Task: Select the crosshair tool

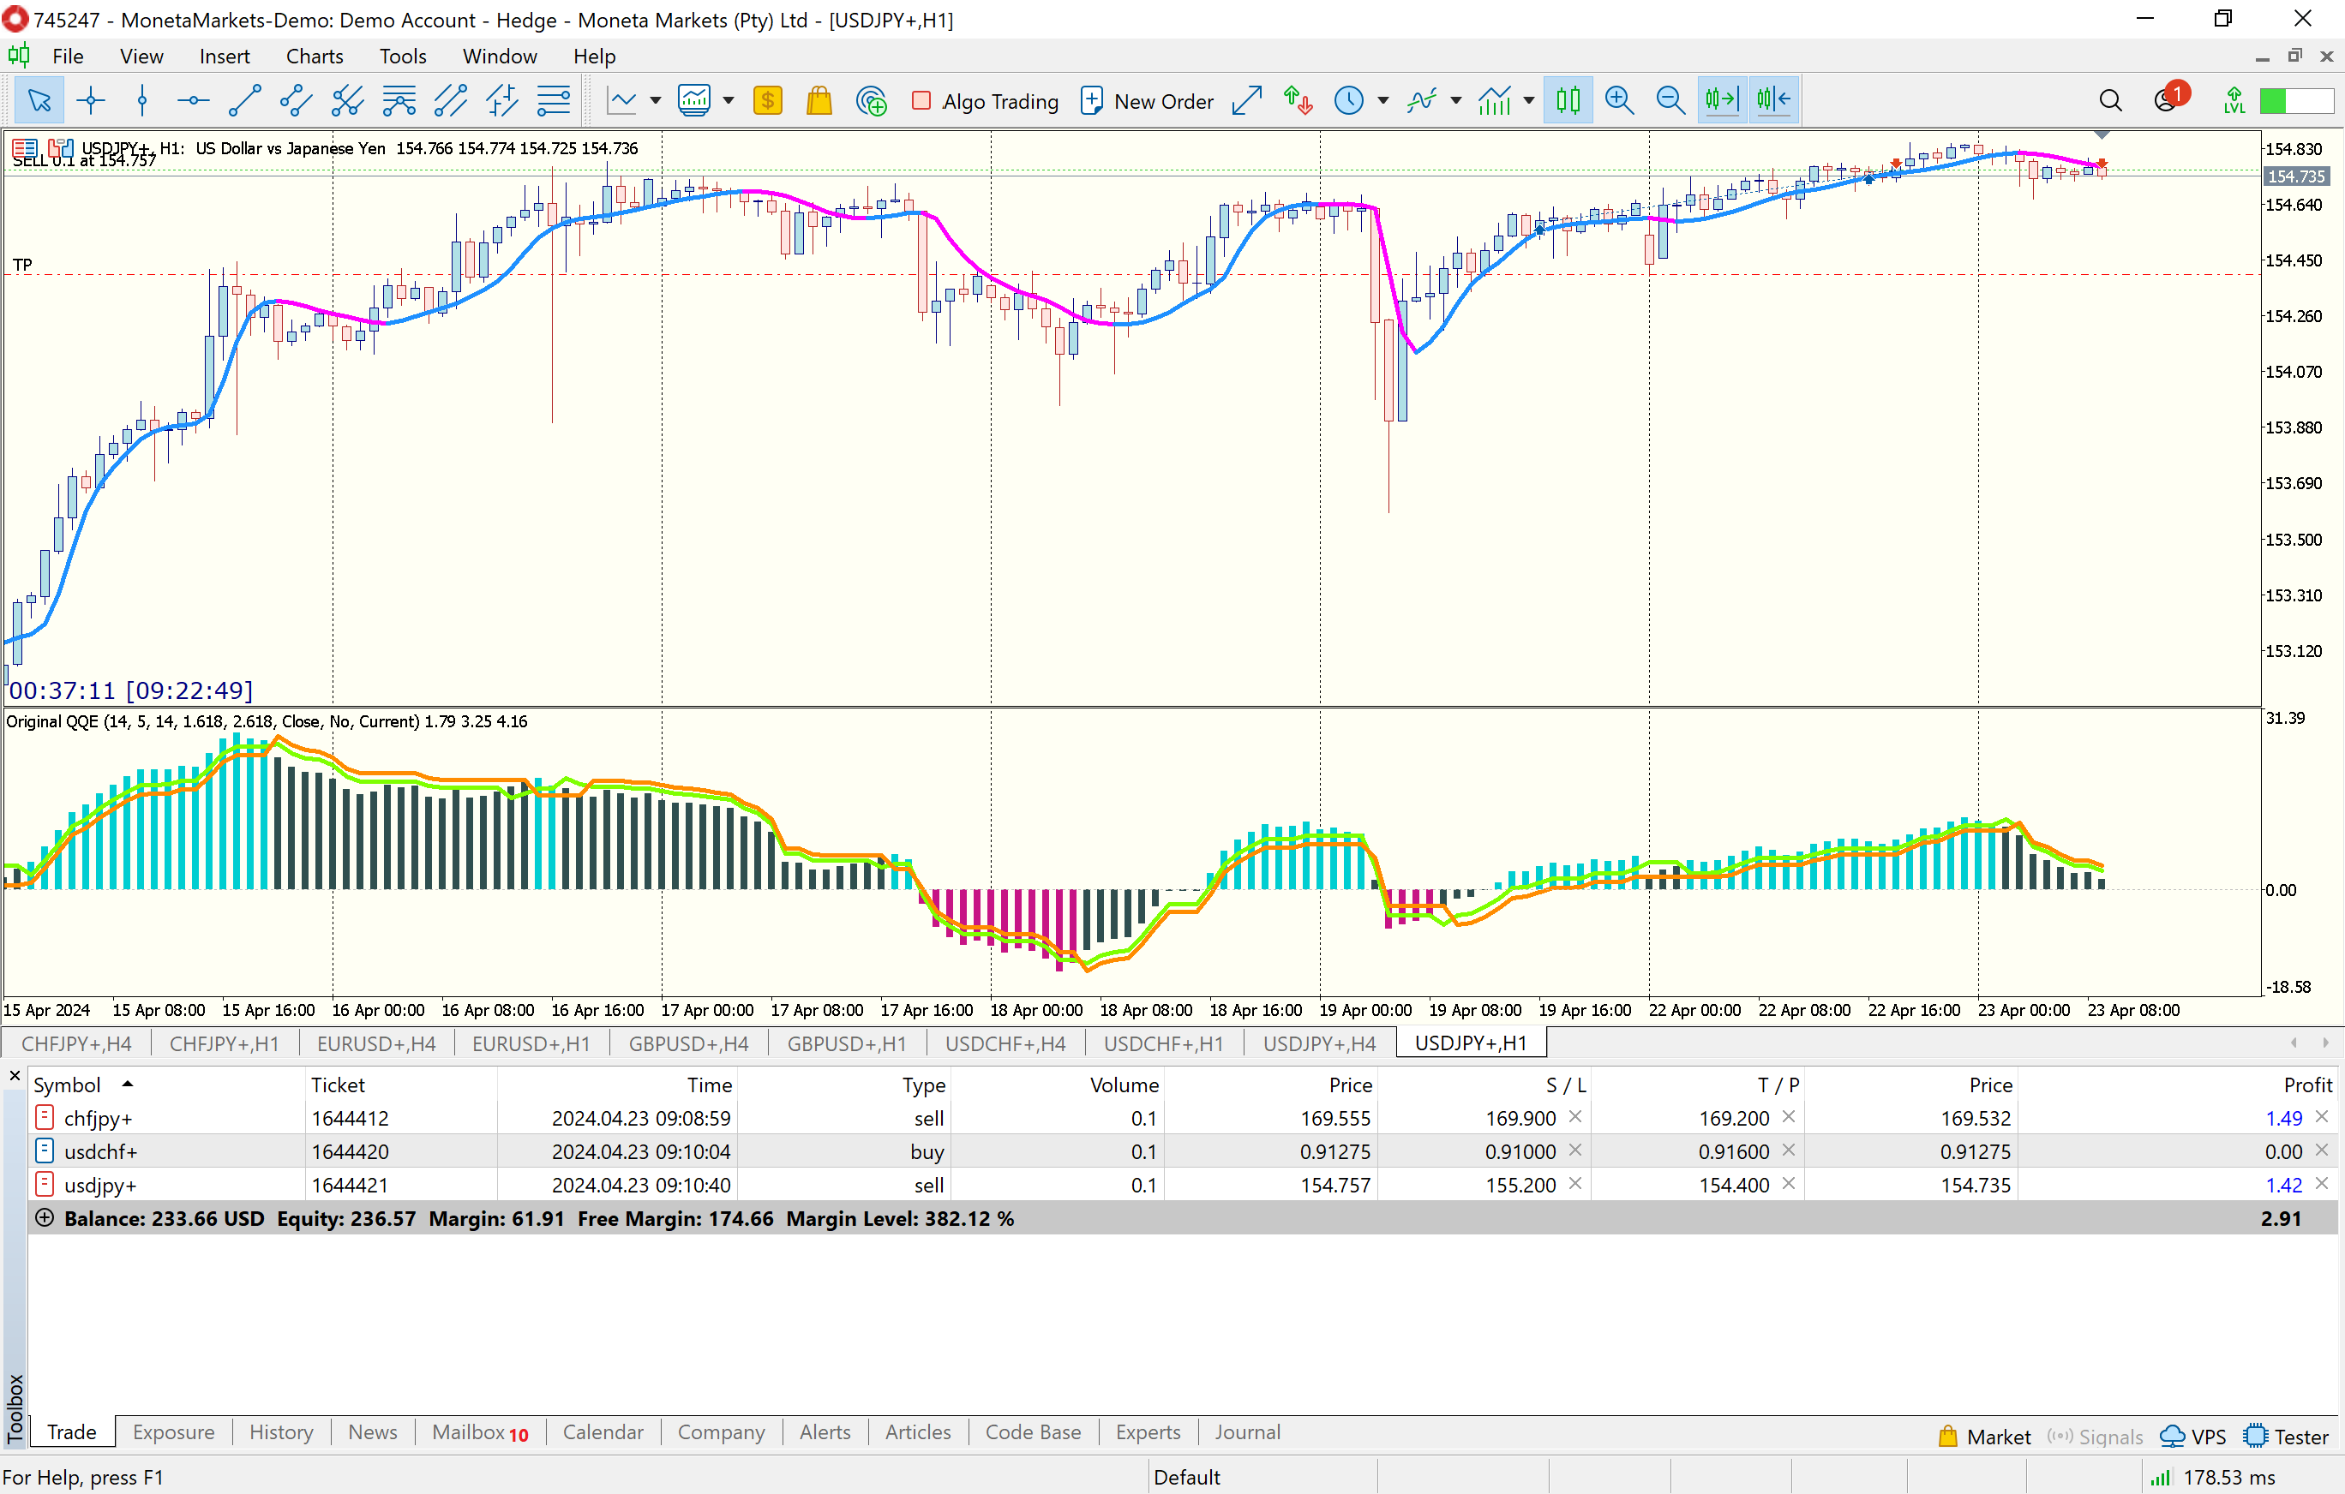Action: tap(91, 100)
